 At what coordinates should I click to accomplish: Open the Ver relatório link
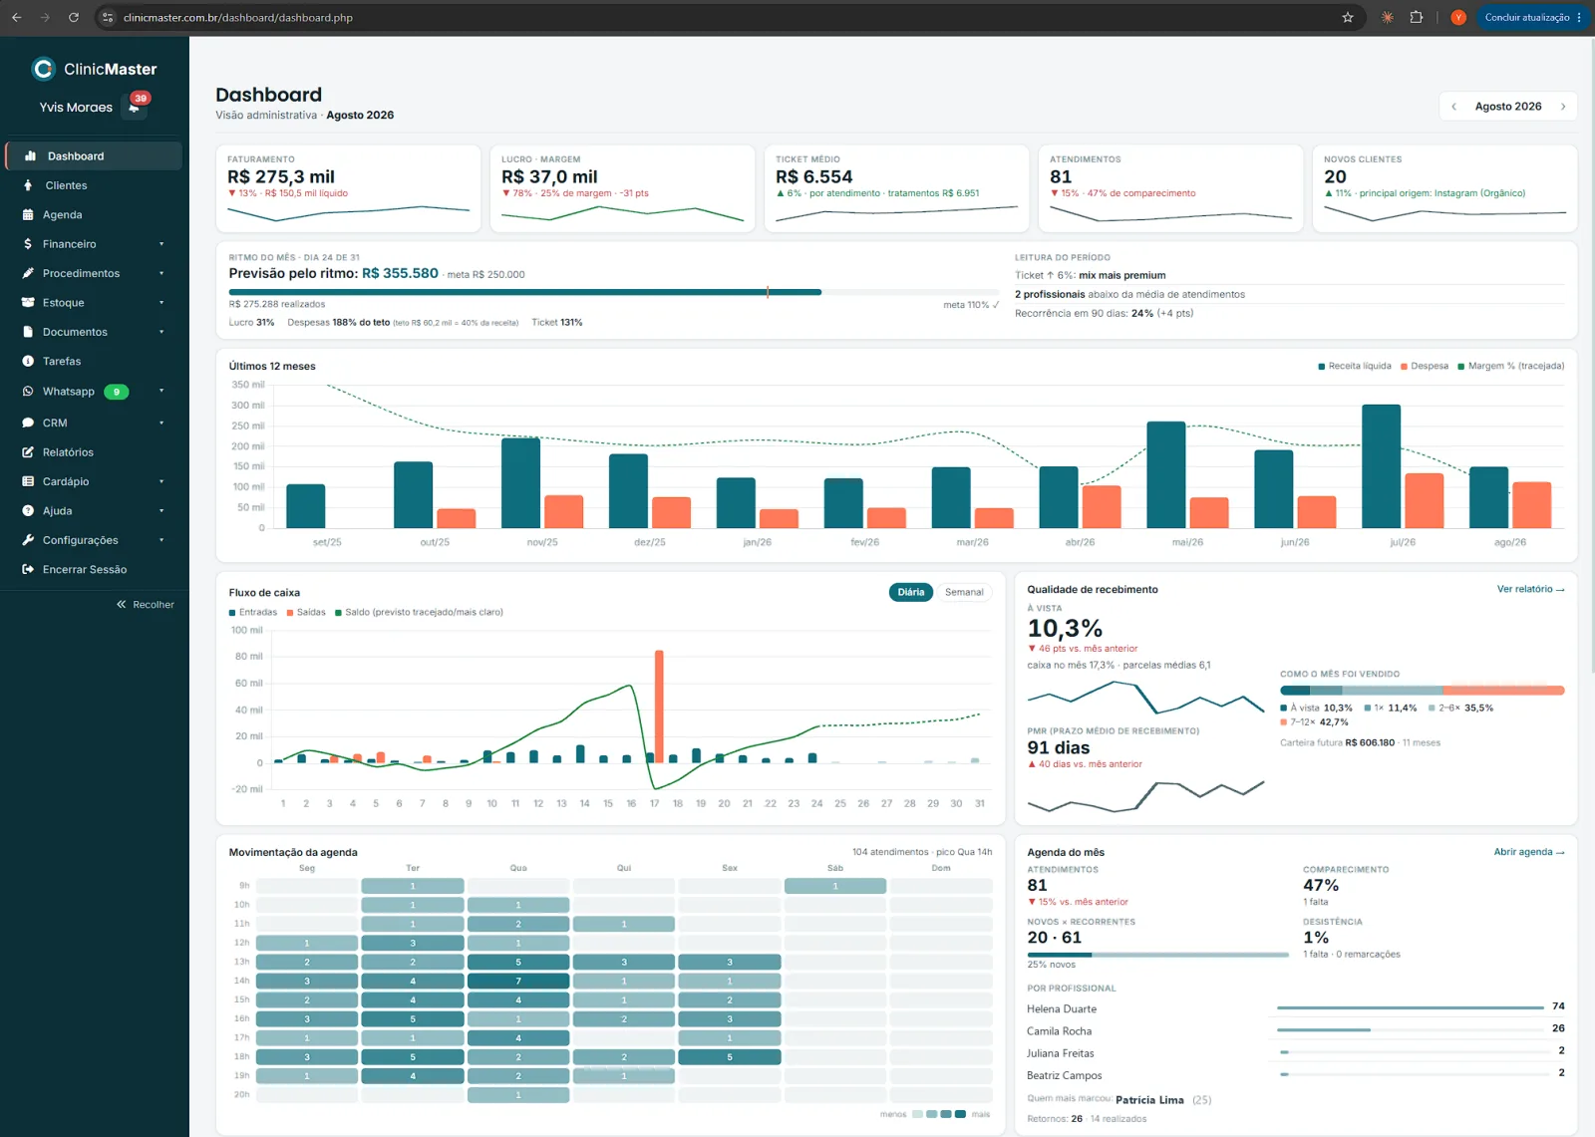coord(1530,589)
